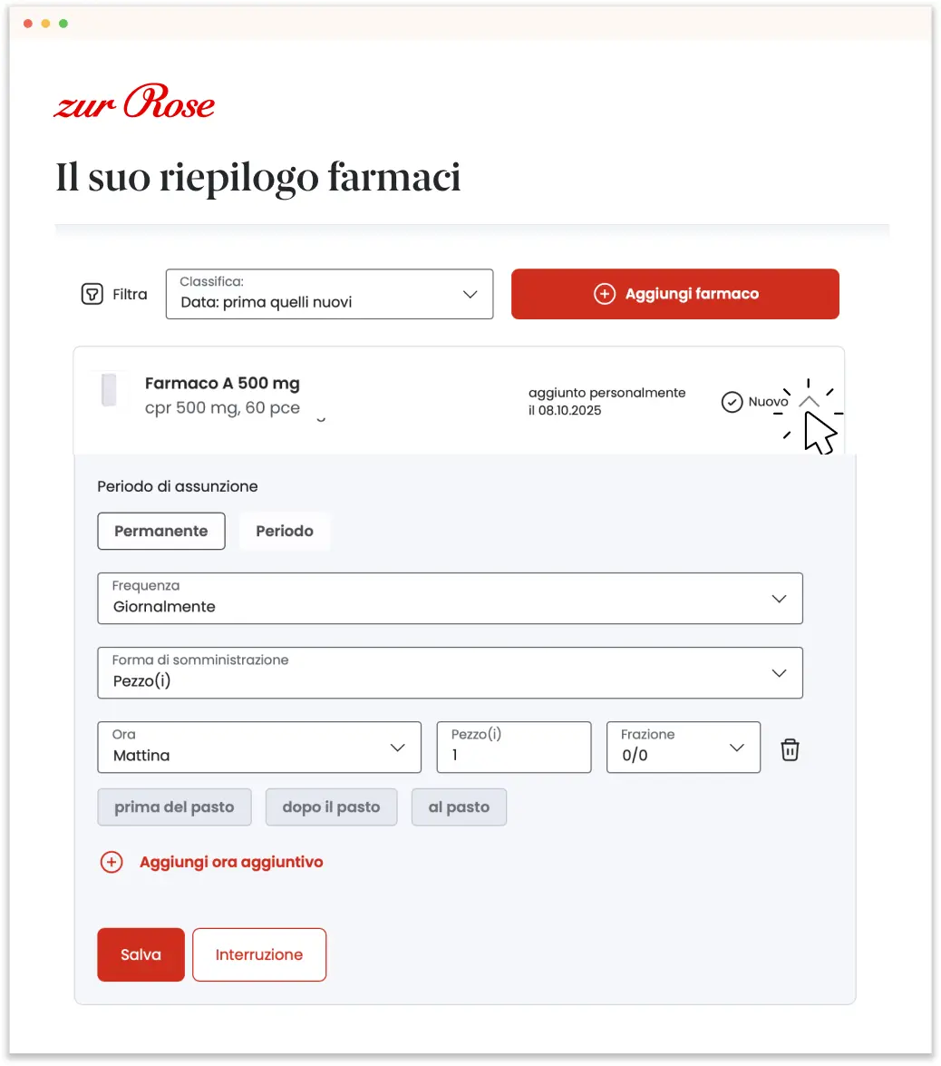Toggle the dopo il pasto option
The width and height of the screenshot is (941, 1066).
332,807
